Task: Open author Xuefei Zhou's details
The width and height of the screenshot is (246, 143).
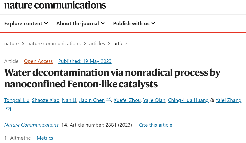Action: tap(127, 100)
